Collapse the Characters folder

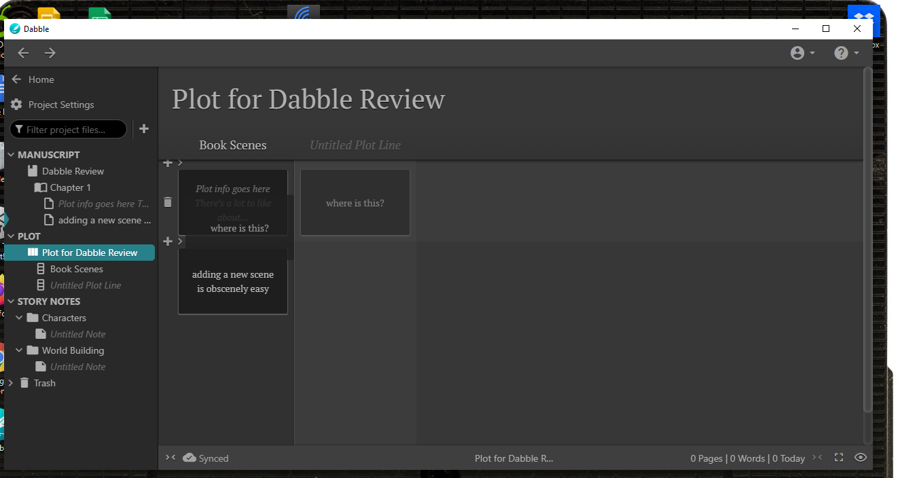(x=20, y=318)
